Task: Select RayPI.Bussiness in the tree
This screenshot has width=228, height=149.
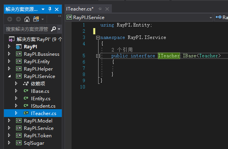Action: point(41,54)
